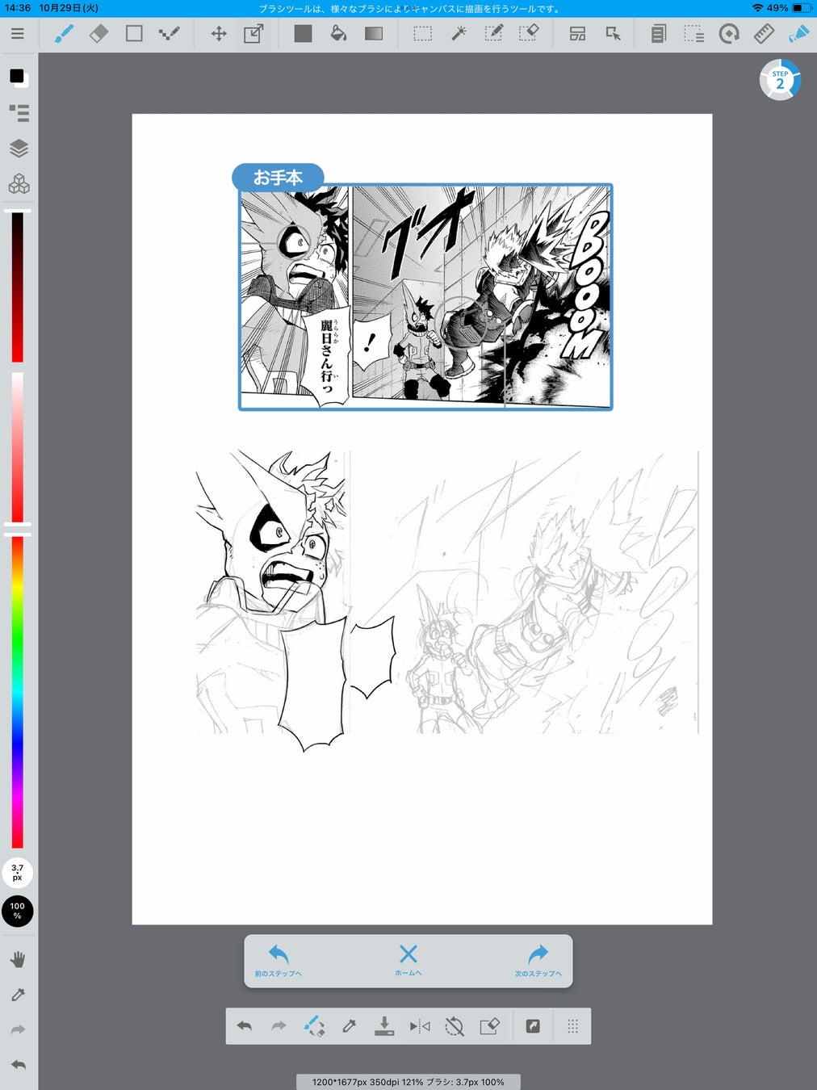Open the brush list panel
This screenshot has height=1090, width=817.
(x=19, y=113)
